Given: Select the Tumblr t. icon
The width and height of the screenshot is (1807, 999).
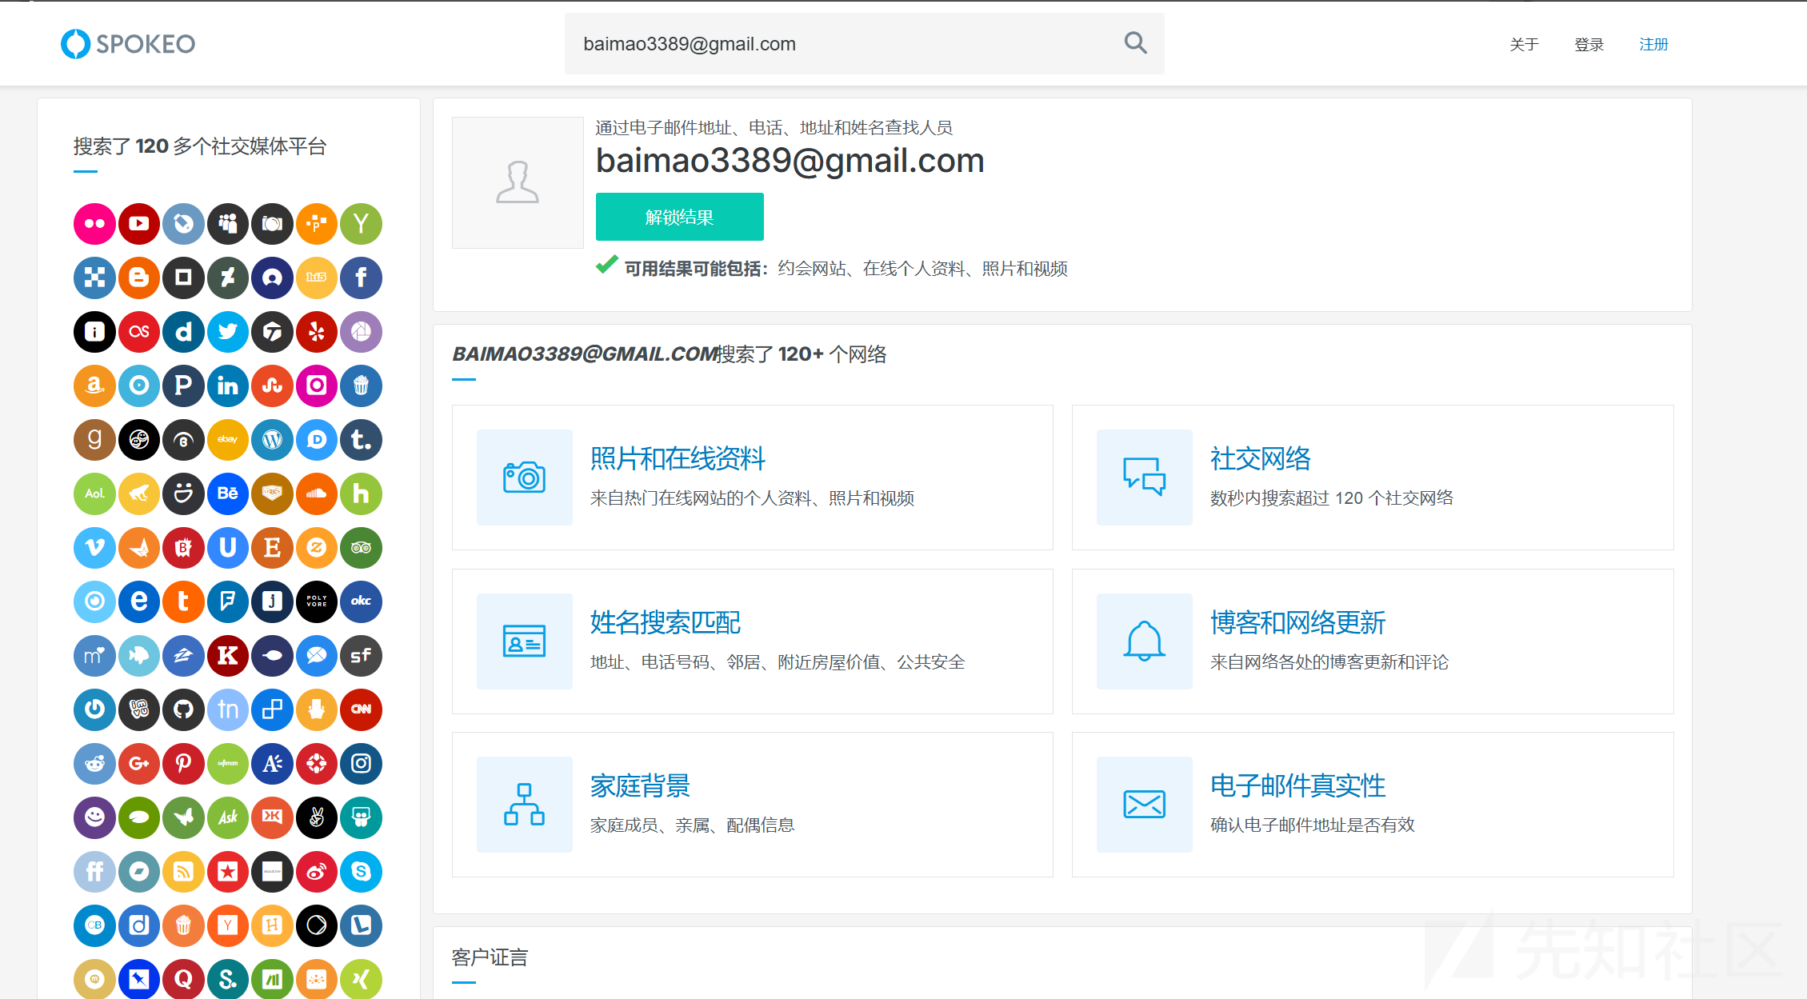Looking at the screenshot, I should [x=361, y=440].
